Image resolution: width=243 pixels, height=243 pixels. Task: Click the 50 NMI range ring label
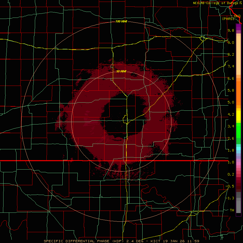pyautogui.click(x=121, y=71)
